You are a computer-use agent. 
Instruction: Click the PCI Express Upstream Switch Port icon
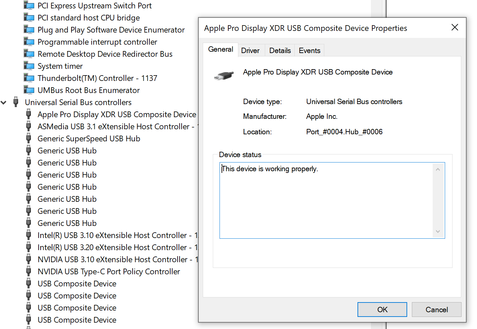click(x=29, y=6)
